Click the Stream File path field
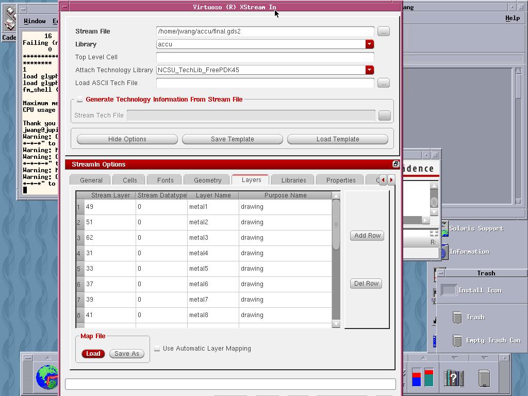Image resolution: width=528 pixels, height=396 pixels. (265, 31)
